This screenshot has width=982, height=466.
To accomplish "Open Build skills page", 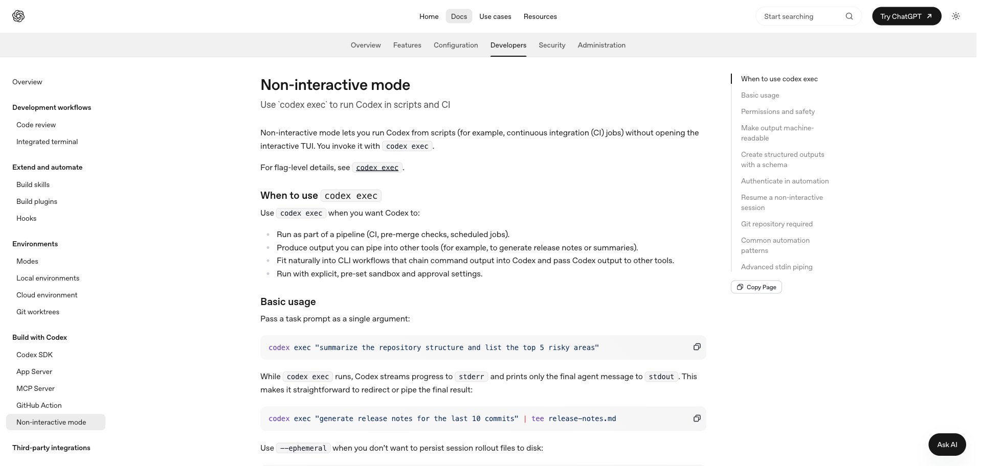I will 33,184.
